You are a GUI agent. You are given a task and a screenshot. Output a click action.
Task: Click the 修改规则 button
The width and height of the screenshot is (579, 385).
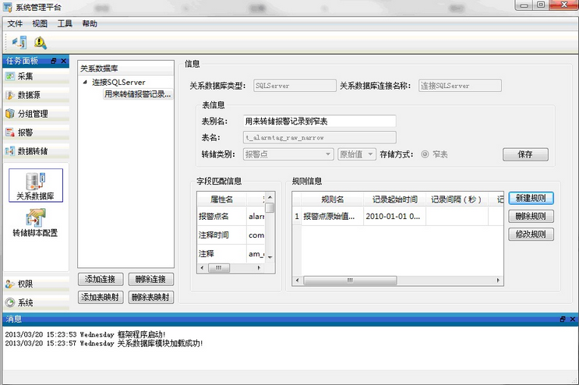pos(531,234)
